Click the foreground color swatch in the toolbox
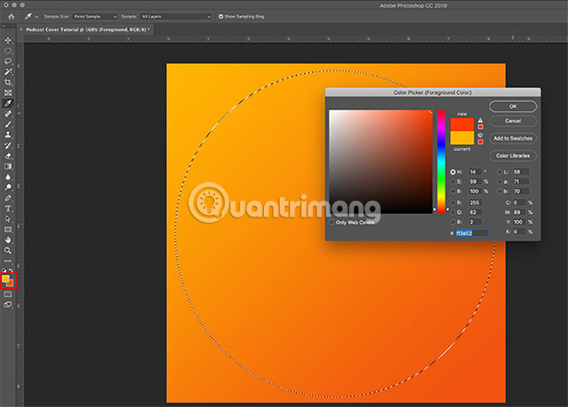The image size is (568, 407). 5,279
